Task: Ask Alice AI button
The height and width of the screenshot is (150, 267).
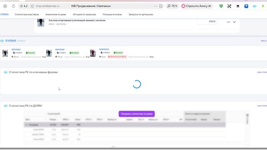Action: [x=196, y=6]
